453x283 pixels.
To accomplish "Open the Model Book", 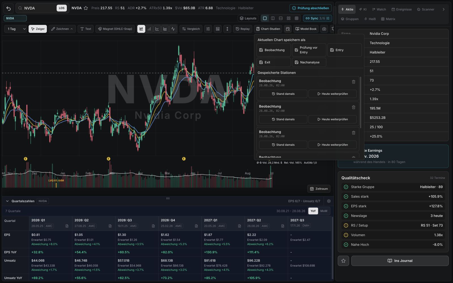I will pos(306,29).
